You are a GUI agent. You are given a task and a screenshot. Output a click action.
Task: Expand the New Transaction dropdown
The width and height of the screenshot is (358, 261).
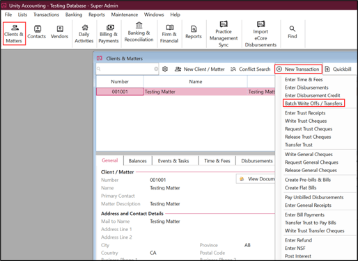pos(298,69)
